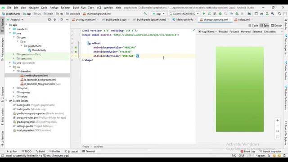Open the VCS menu
This screenshot has height=162, width=288.
coord(99,8)
